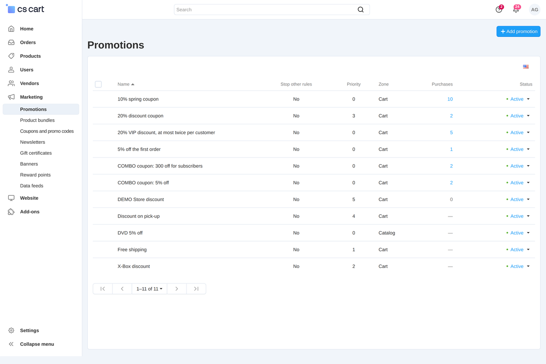Open the notifications bell icon
The width and height of the screenshot is (546, 364).
(516, 9)
